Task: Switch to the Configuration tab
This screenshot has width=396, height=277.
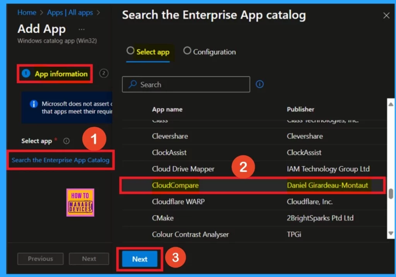Action: pyautogui.click(x=209, y=51)
